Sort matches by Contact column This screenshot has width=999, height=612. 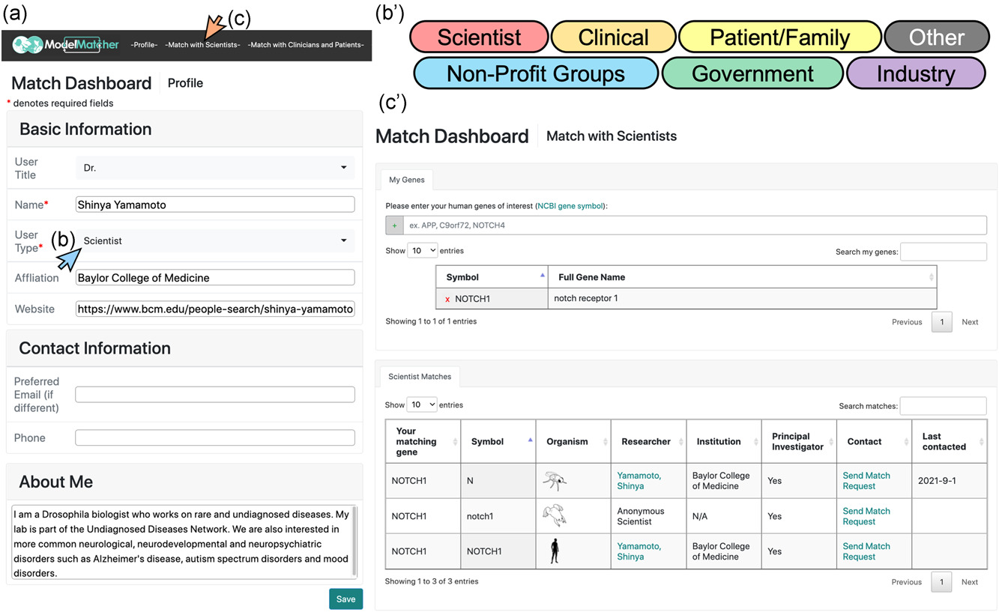874,441
